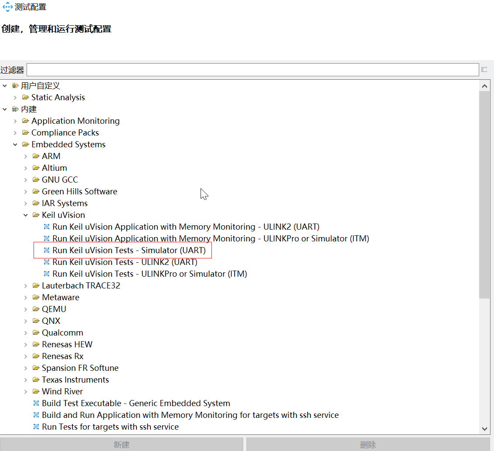
Task: Click the Embedded Systems folder icon
Action: click(x=26, y=144)
